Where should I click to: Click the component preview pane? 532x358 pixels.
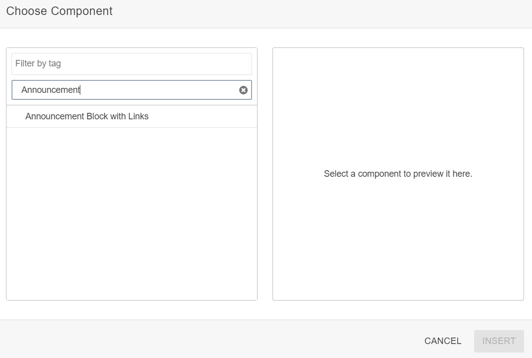click(398, 174)
